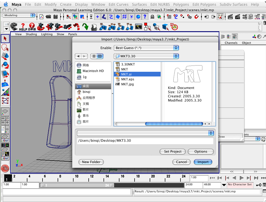This screenshot has width=266, height=202.
Task: Open the Channels menu in Channel Box
Action: click(x=231, y=43)
